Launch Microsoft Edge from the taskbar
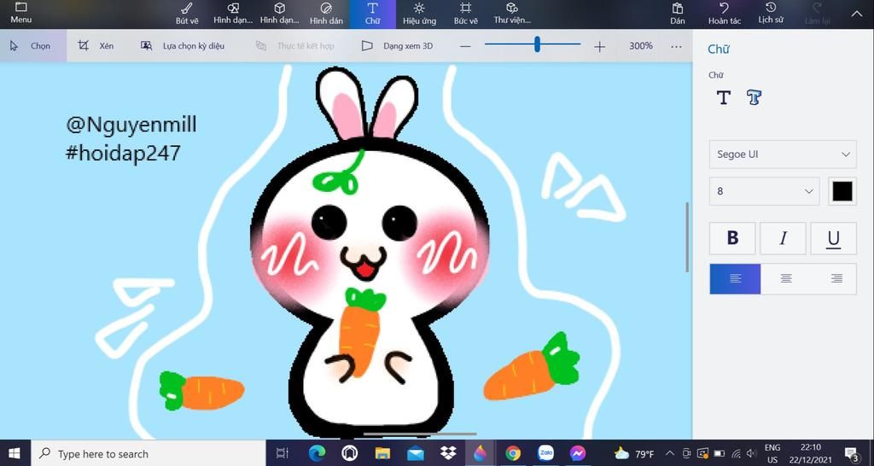Image resolution: width=874 pixels, height=466 pixels. (317, 453)
